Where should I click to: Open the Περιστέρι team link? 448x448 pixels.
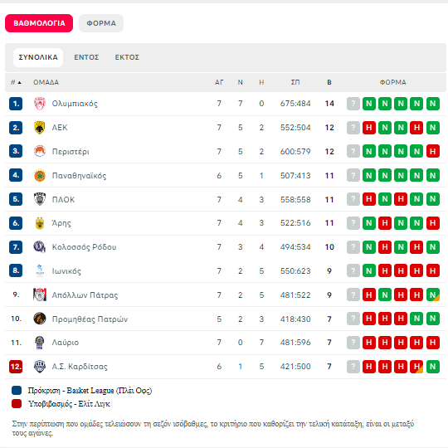point(71,152)
